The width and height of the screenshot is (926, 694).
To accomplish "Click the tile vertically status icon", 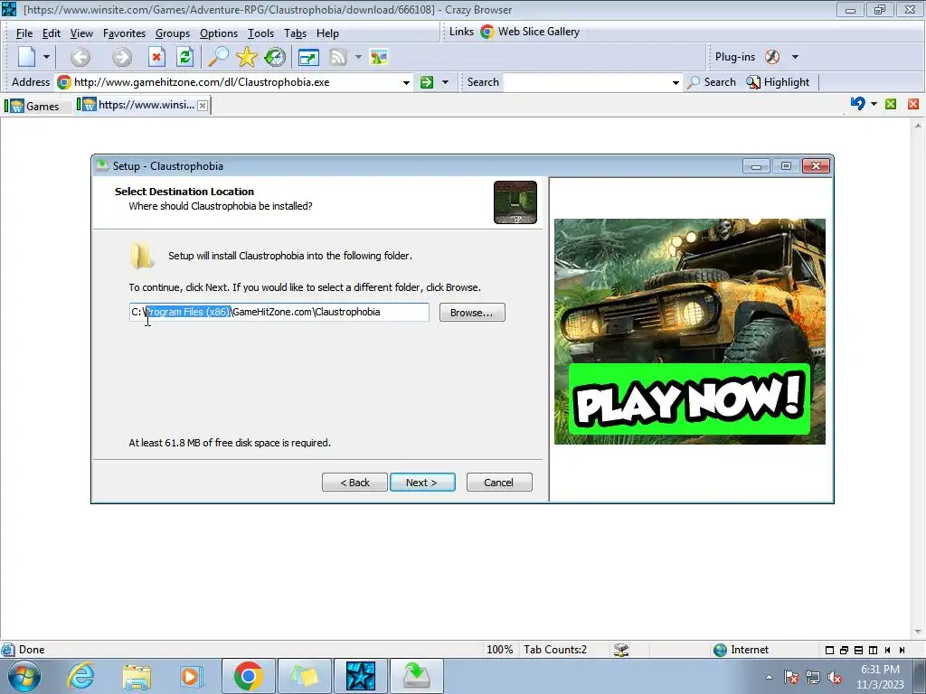I will (873, 651).
